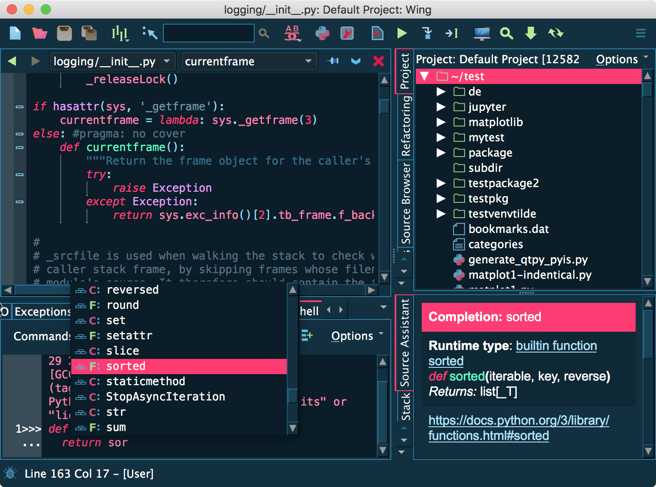Toggle fold marker on 'except Exception' line
This screenshot has width=656, height=487.
tap(20, 202)
